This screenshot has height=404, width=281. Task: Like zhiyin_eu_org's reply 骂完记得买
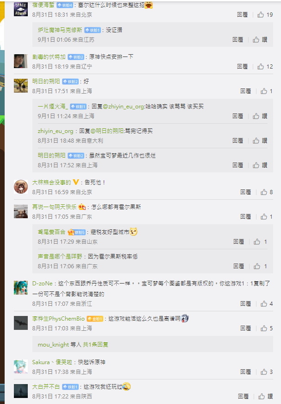(x=260, y=140)
